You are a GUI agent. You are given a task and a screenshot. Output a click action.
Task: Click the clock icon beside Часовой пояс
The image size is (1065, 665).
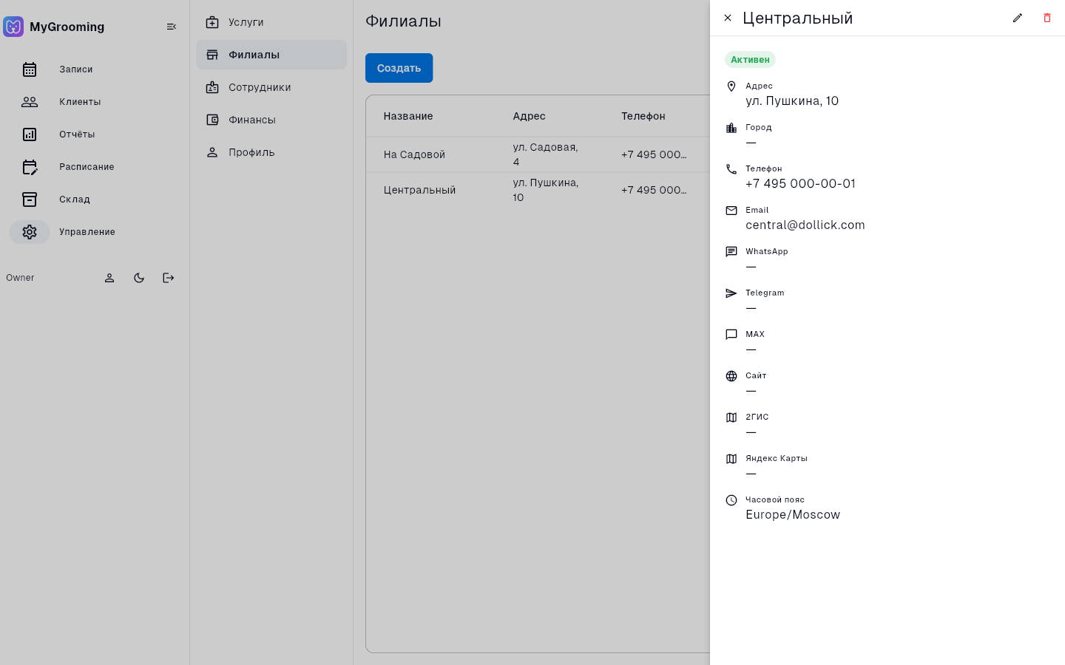731,500
